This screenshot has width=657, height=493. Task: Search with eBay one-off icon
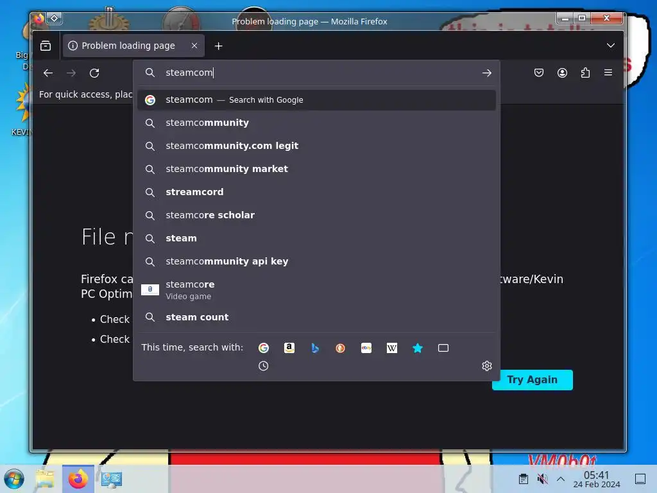tap(366, 348)
